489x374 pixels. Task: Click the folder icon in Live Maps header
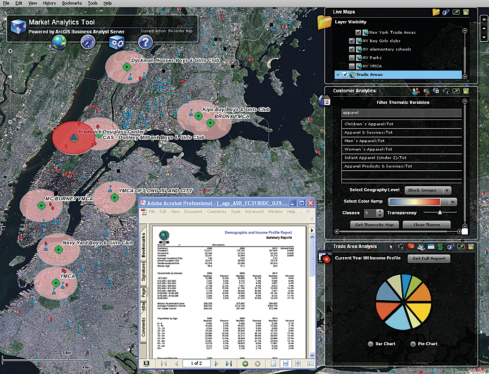[x=436, y=12]
